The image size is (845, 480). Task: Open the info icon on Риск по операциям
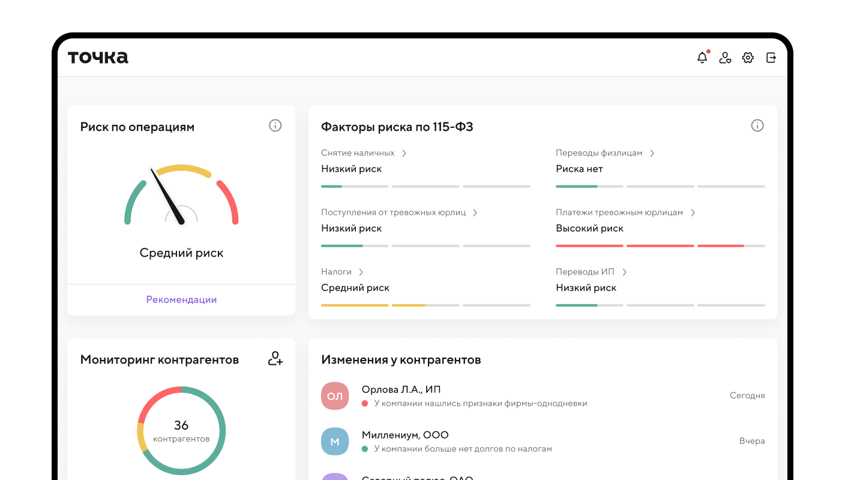click(275, 125)
